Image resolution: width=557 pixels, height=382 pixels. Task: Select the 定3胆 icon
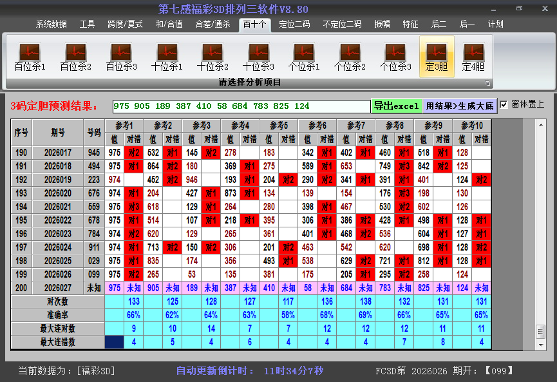(x=437, y=57)
